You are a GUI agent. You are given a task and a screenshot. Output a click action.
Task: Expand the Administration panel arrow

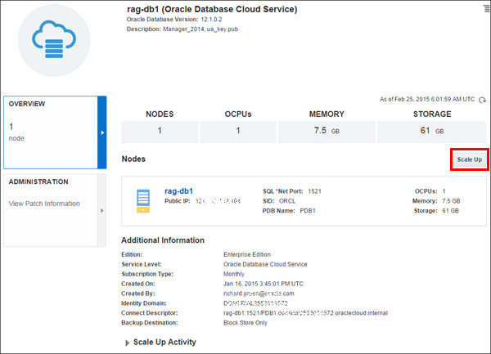tap(102, 210)
